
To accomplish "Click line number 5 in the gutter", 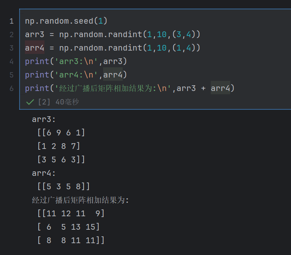I will point(11,75).
